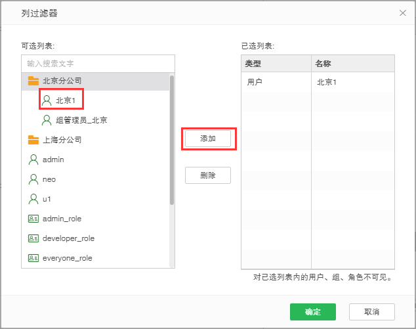
Task: Collapse the 北京分公司 group
Action: 62,81
